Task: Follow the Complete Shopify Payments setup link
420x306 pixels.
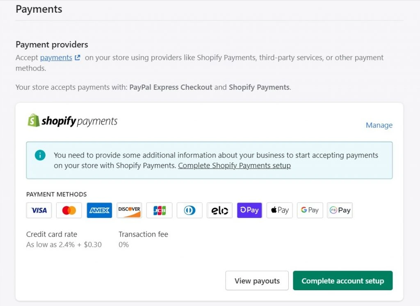Action: point(234,165)
